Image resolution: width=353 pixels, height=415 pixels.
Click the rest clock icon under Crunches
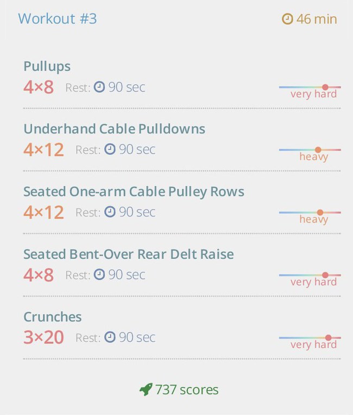110,337
